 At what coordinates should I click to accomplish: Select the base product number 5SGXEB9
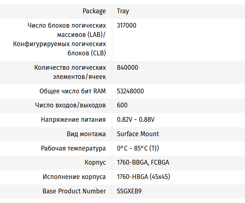tap(129, 191)
